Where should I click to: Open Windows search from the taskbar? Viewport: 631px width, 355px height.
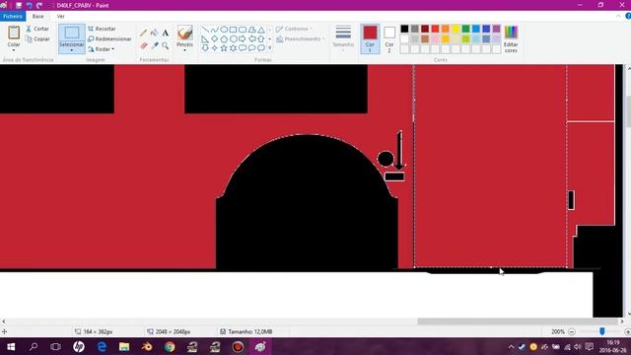coord(34,346)
